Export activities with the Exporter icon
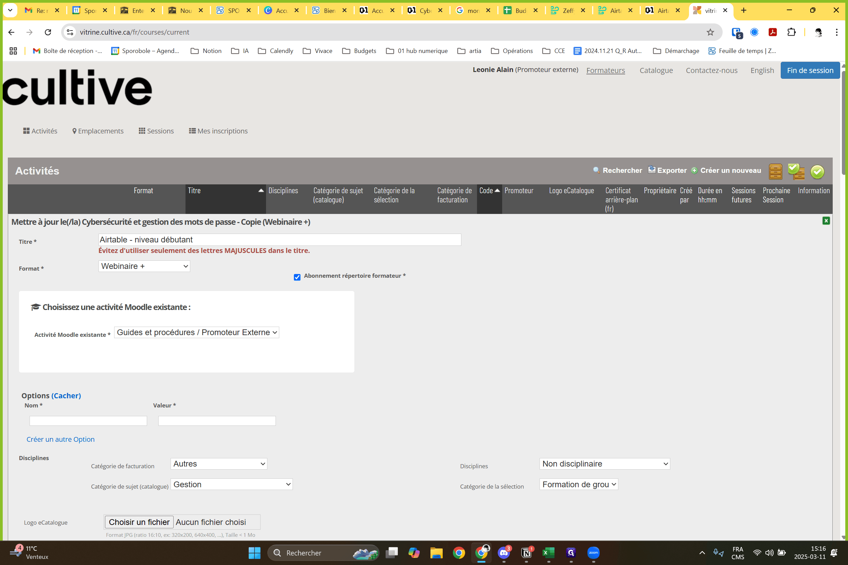The image size is (848, 565). point(652,170)
